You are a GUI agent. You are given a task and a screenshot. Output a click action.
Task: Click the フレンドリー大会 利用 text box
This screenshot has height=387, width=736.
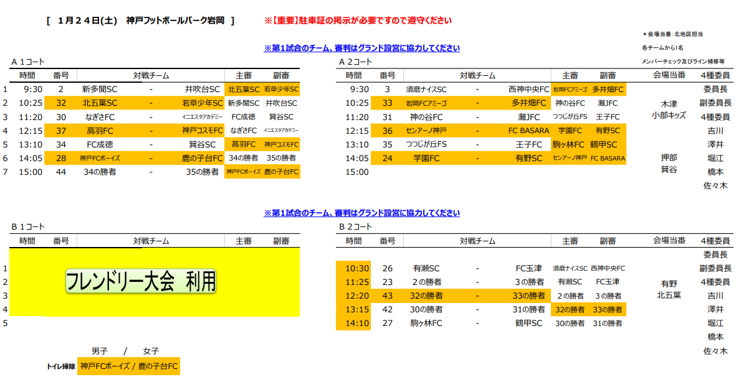[141, 282]
